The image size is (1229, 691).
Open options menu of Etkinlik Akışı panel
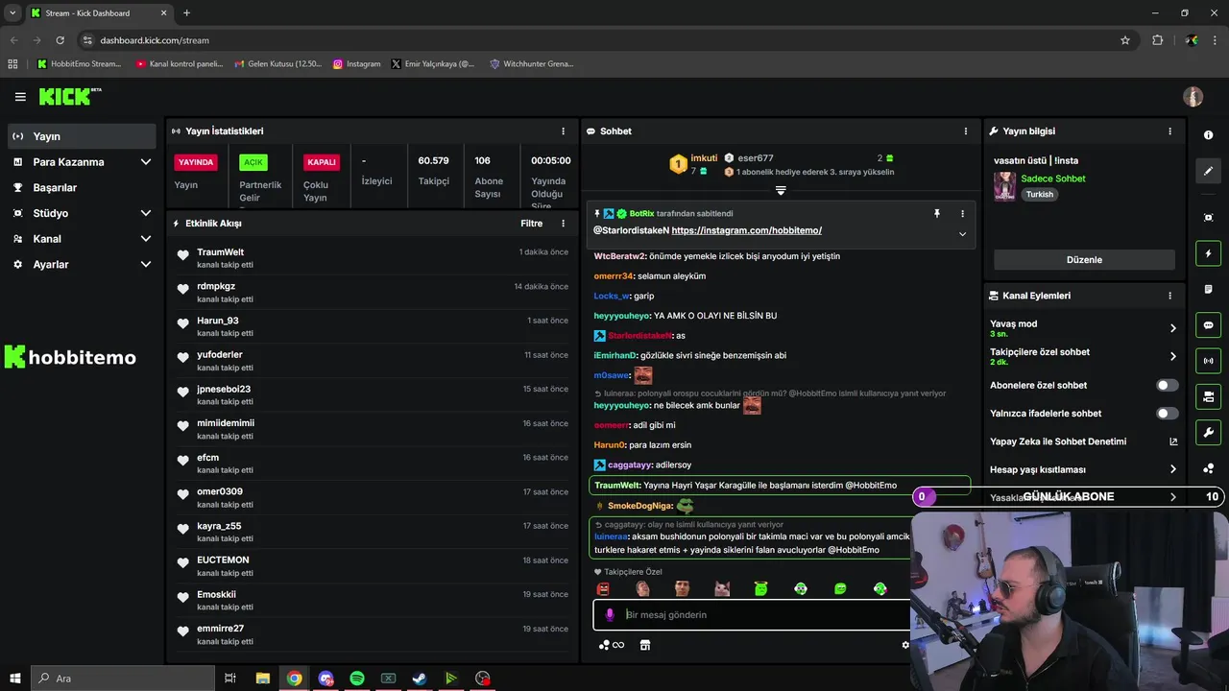(564, 224)
